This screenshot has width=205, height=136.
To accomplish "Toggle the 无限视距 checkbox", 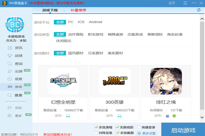I will pos(117,127).
